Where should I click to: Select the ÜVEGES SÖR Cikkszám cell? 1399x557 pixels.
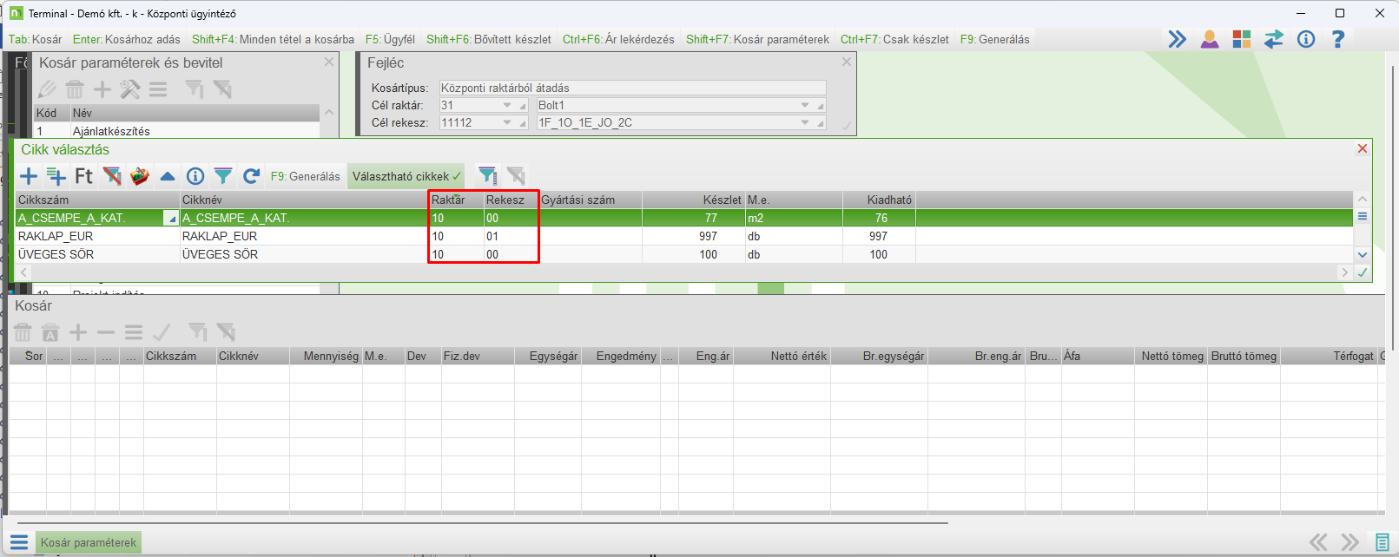click(97, 254)
